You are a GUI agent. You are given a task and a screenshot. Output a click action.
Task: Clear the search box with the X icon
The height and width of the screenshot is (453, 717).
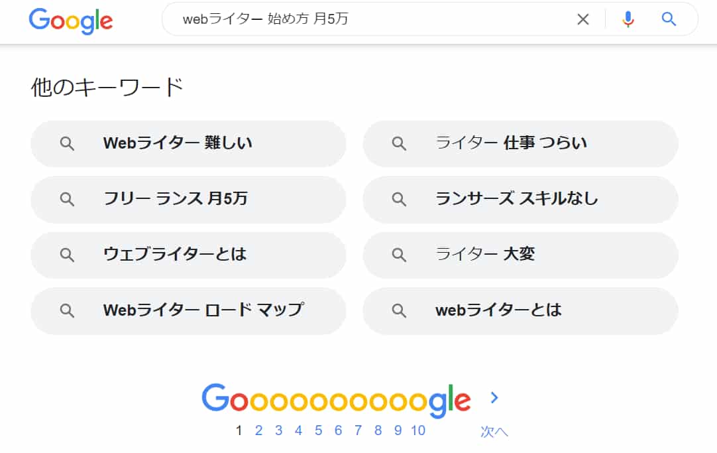tap(582, 19)
